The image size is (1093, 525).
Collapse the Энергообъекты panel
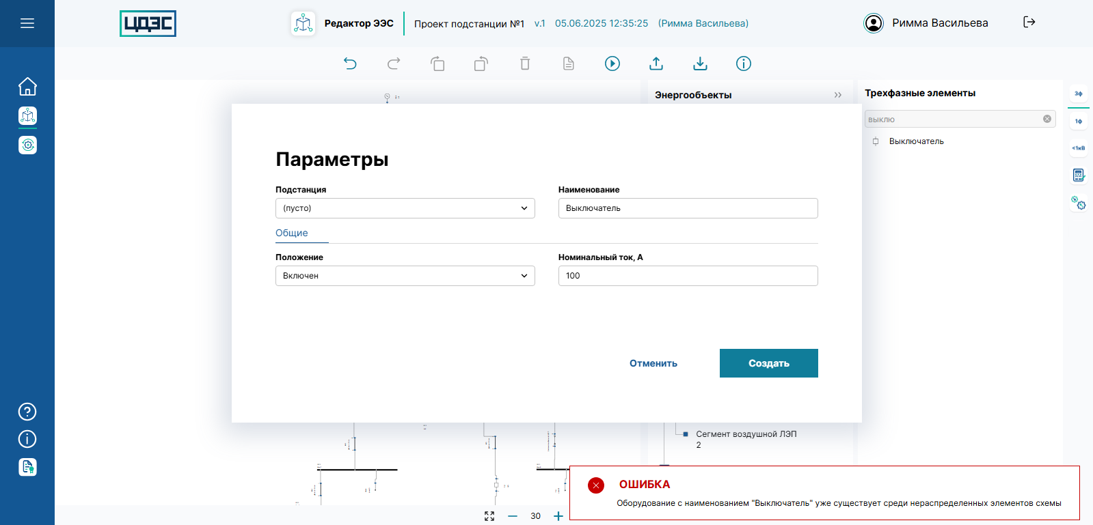pos(837,95)
